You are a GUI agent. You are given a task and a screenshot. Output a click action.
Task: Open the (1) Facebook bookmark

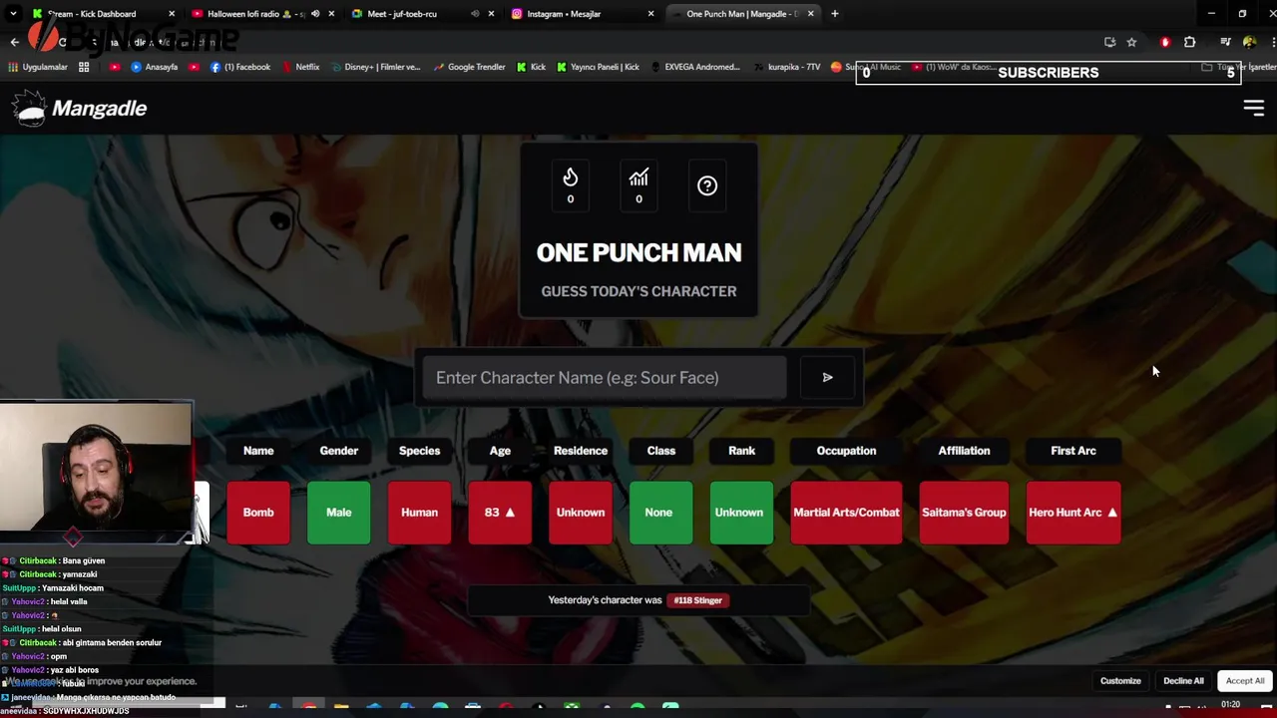tap(239, 67)
